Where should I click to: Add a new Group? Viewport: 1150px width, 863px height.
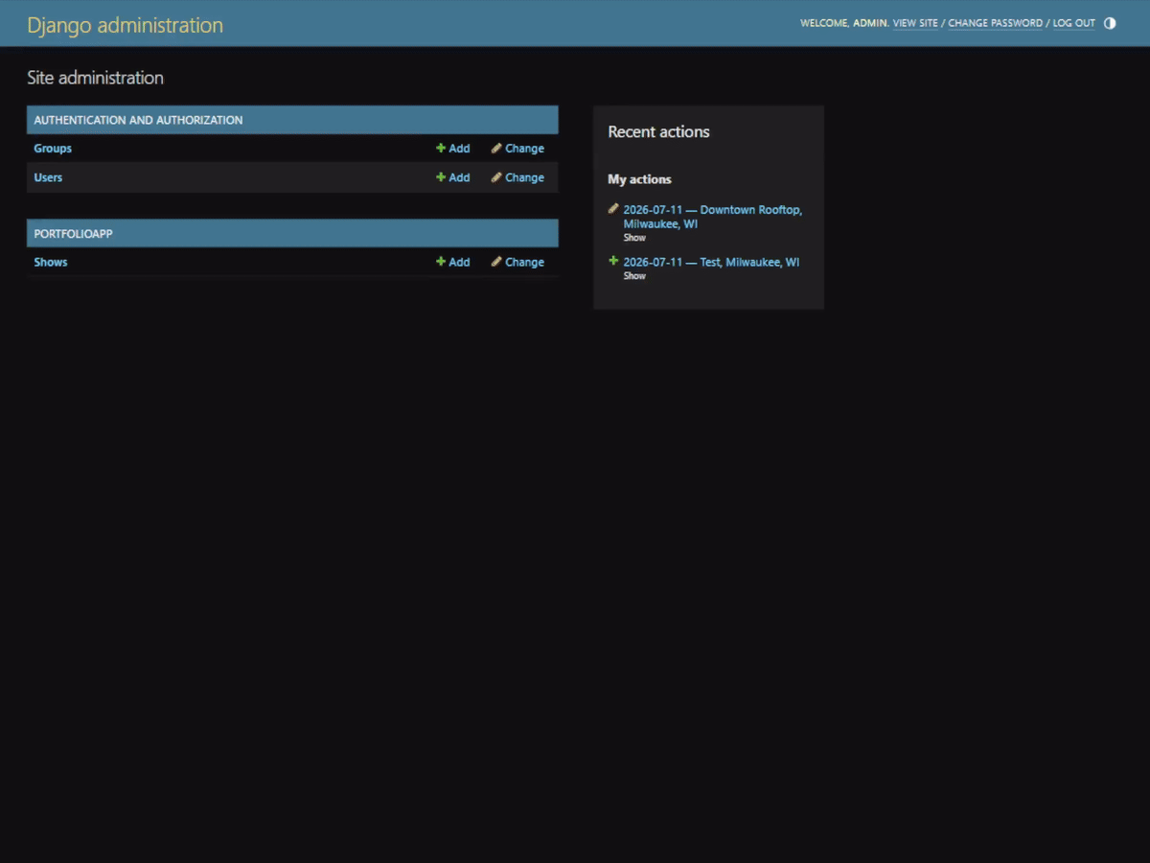coord(453,149)
